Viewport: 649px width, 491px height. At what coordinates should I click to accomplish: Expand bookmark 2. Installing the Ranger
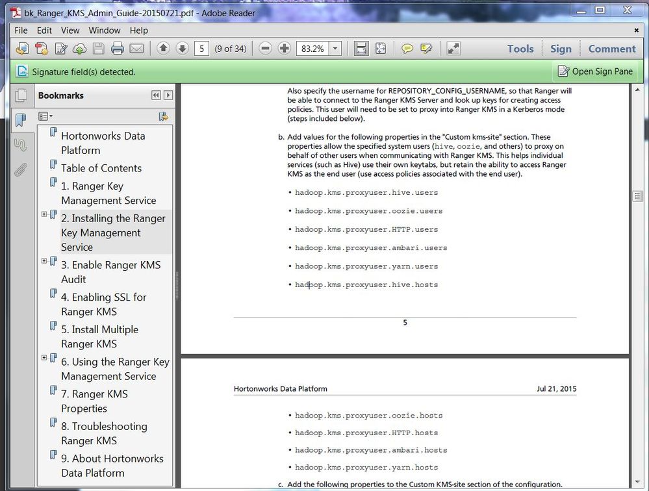44,214
